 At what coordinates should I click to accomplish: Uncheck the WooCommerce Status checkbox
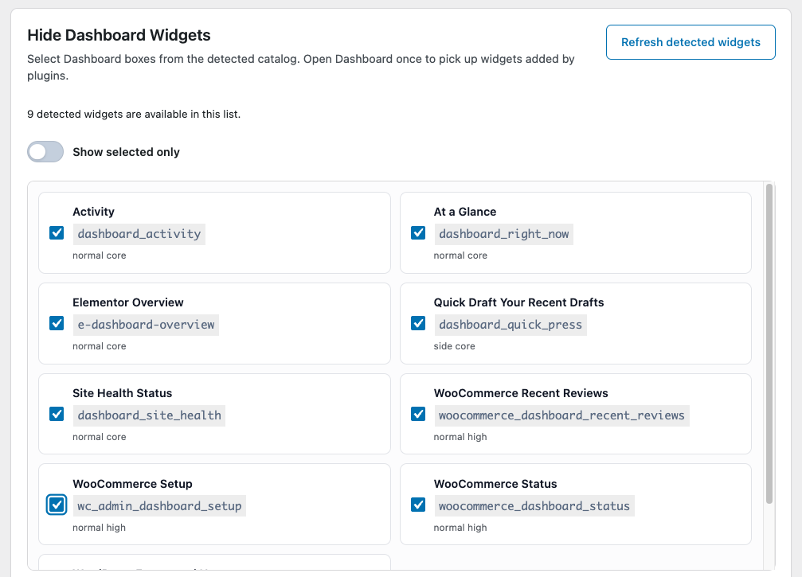click(418, 505)
